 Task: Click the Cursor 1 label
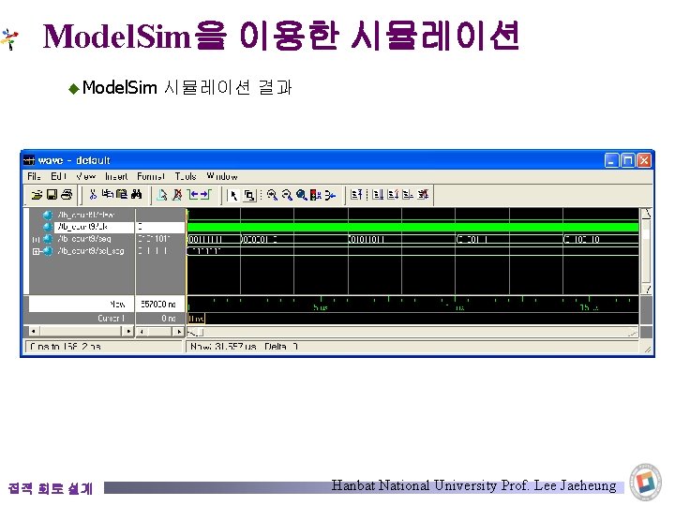coord(111,319)
